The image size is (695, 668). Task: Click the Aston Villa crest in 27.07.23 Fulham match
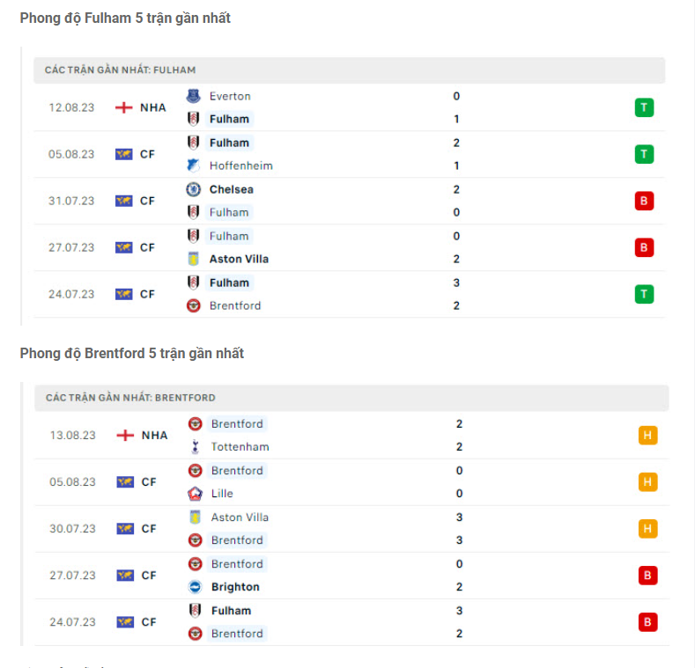[193, 259]
